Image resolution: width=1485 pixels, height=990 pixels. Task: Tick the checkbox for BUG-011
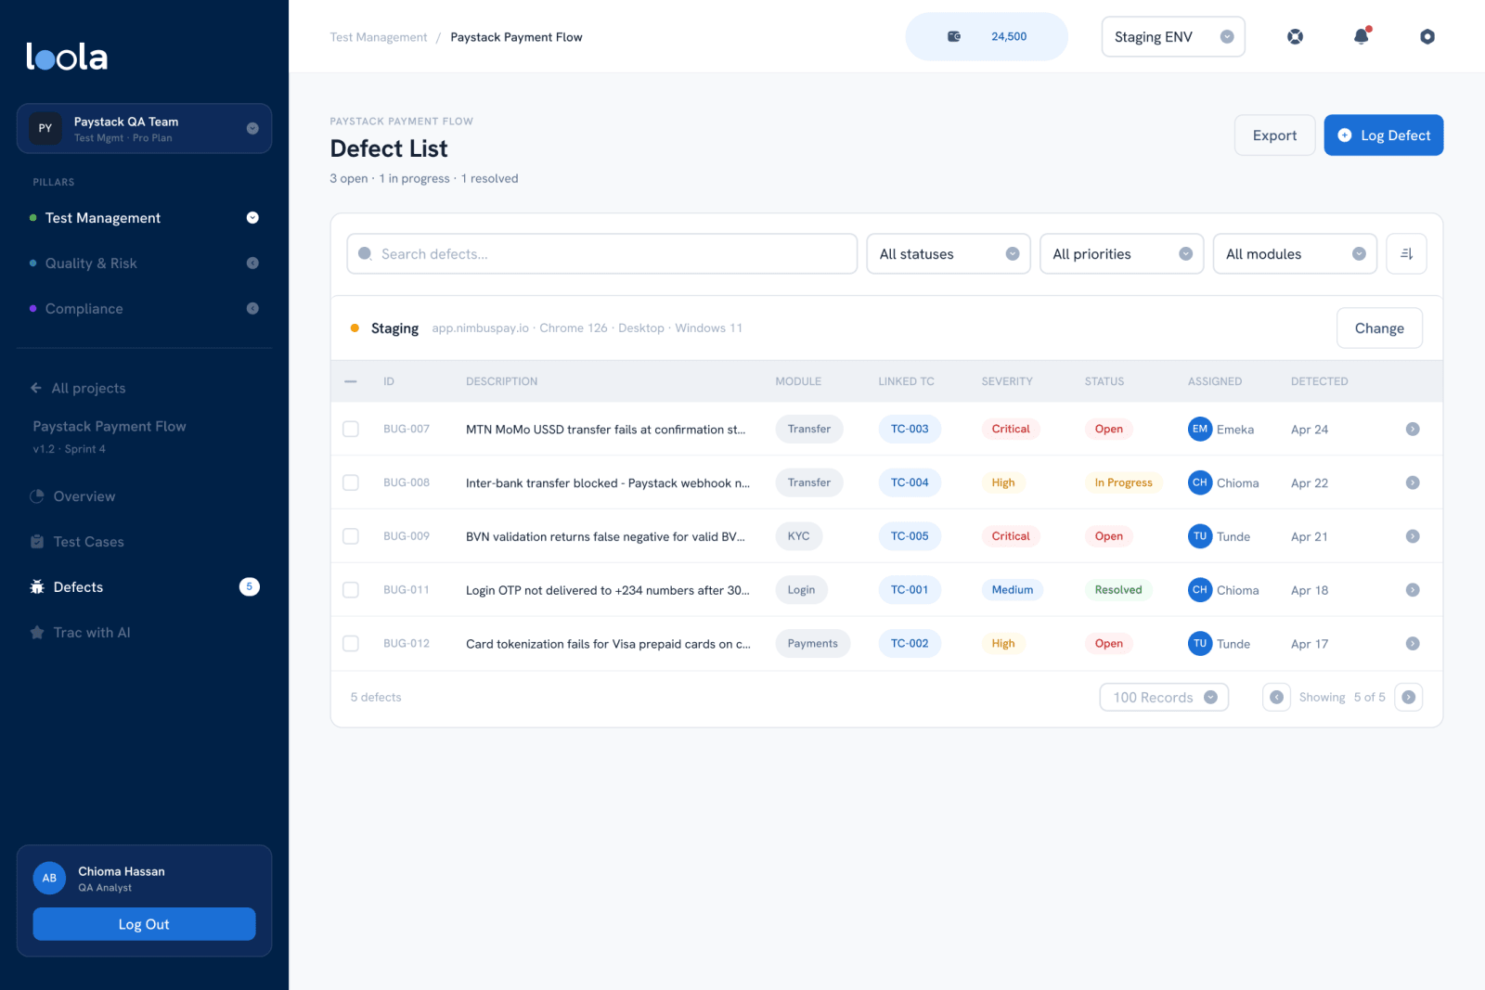point(351,590)
